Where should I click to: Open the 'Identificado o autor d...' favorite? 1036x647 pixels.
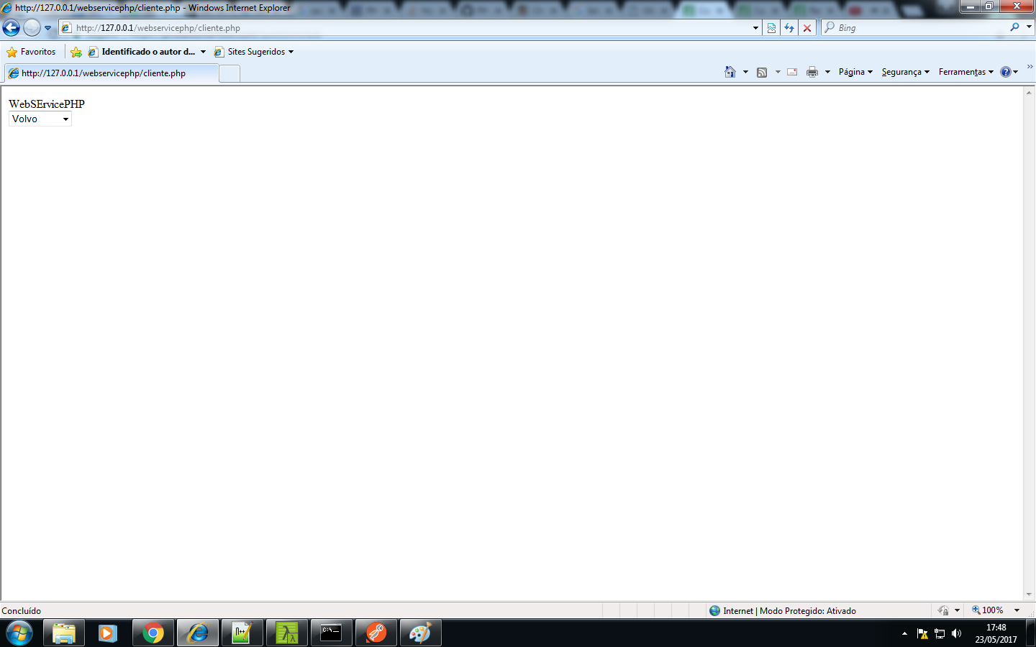(142, 52)
